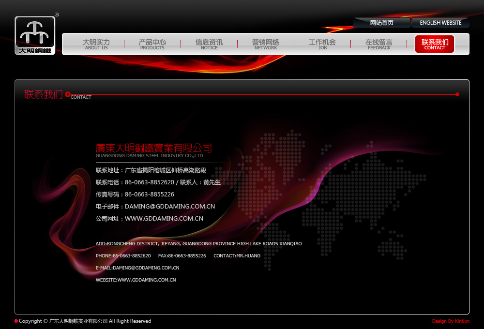
Task: View 工作机会 Job listings
Action: tap(322, 44)
